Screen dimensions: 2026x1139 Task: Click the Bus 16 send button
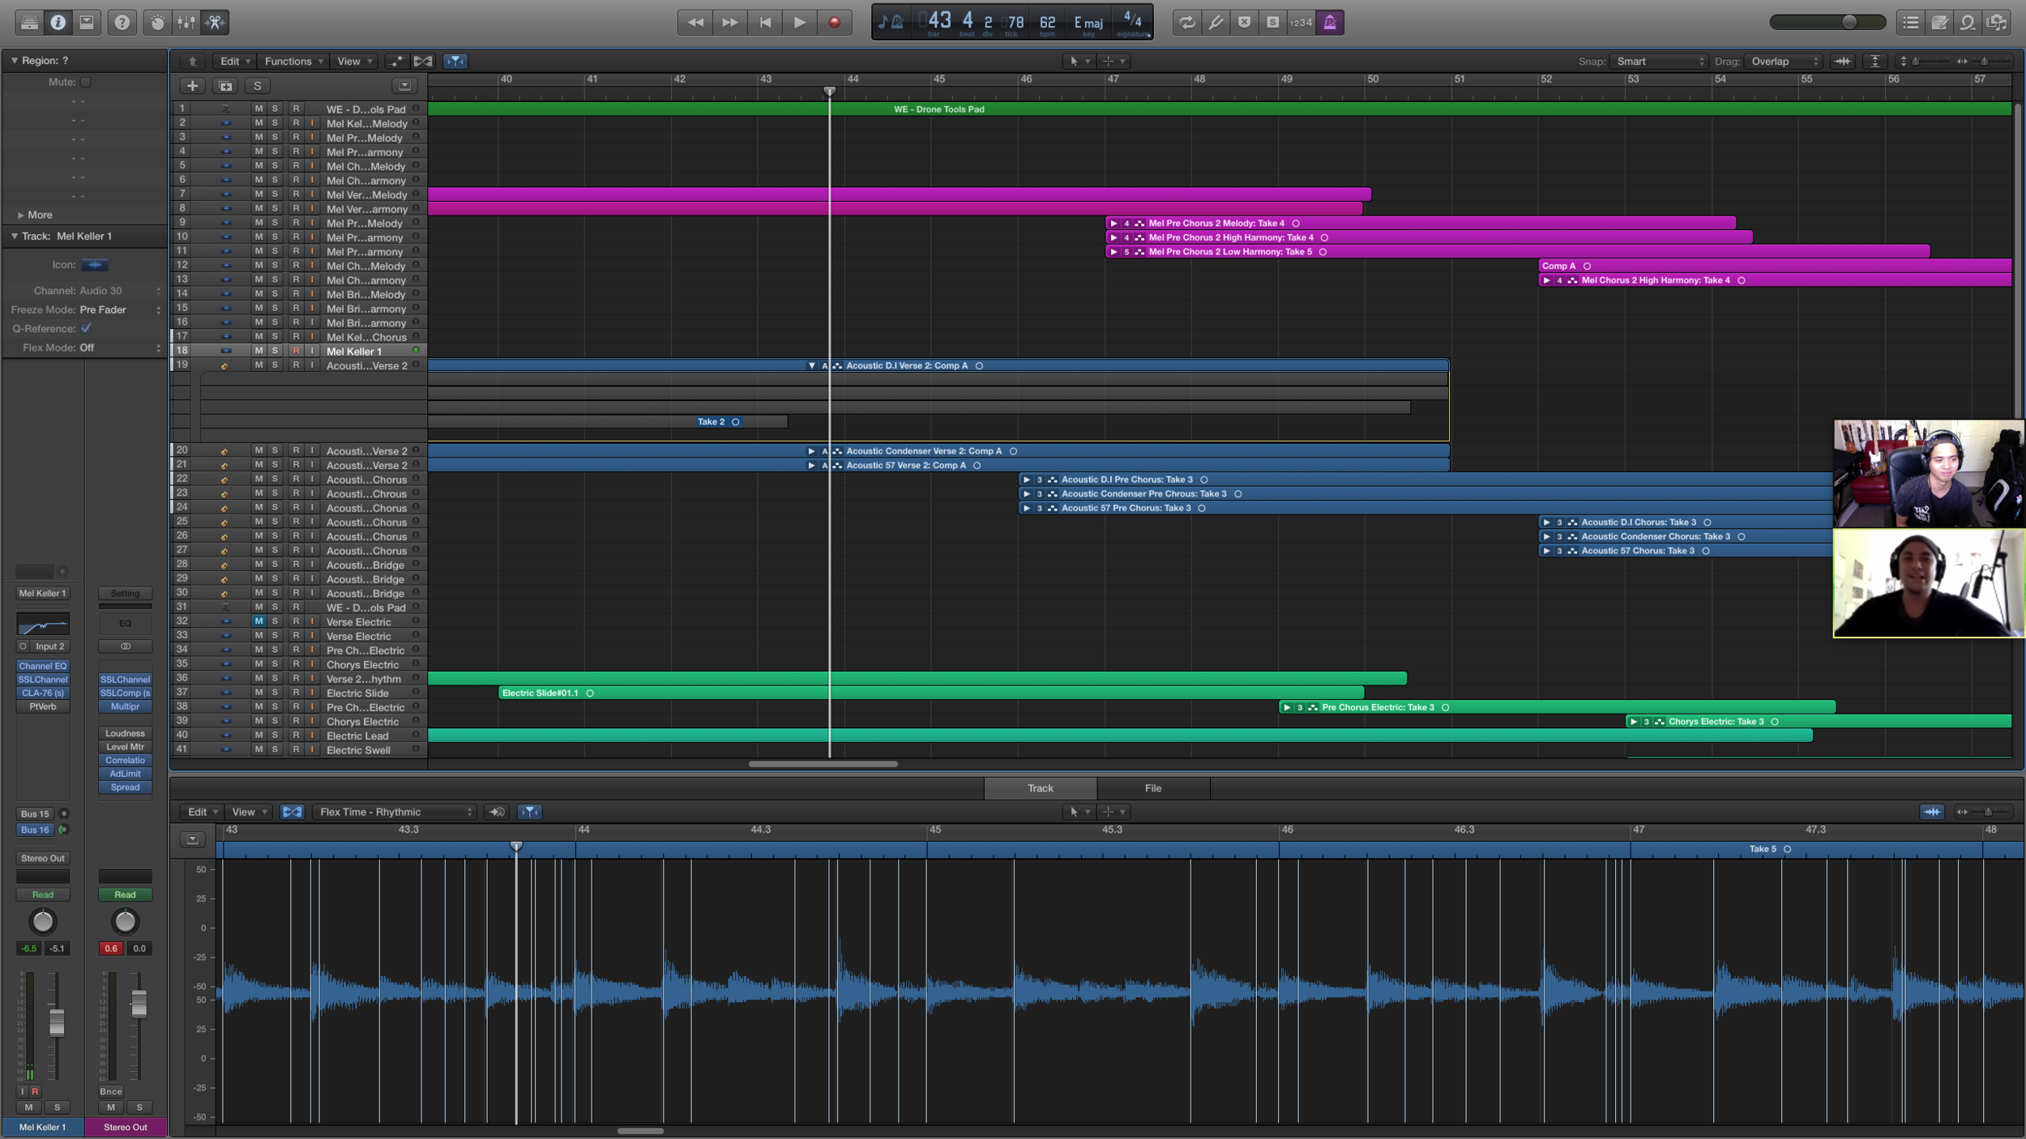34,830
